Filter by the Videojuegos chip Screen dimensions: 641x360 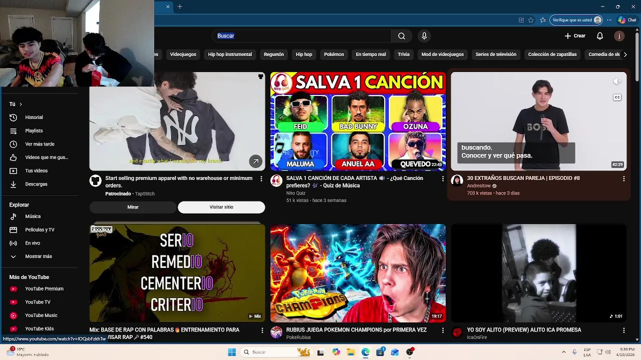tap(183, 54)
